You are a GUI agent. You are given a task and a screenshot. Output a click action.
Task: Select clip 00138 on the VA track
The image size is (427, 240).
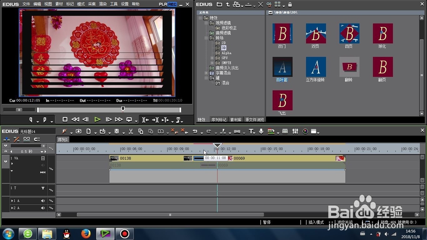pyautogui.click(x=151, y=158)
